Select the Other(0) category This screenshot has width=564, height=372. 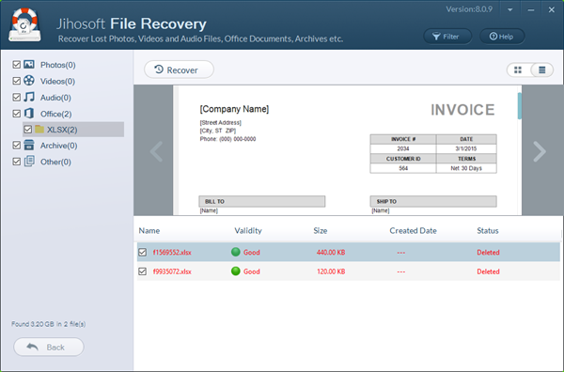pos(55,163)
